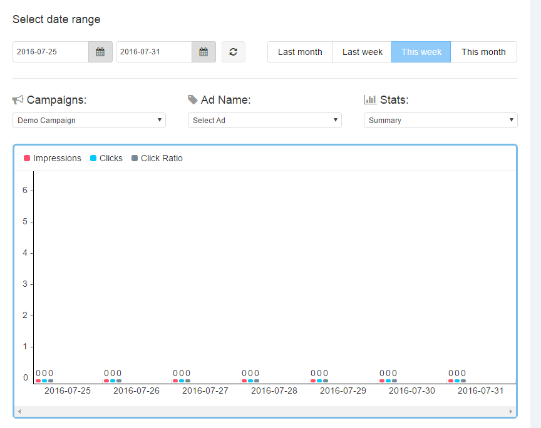This screenshot has height=428, width=541.
Task: Click the Stats bar chart icon
Action: (370, 100)
